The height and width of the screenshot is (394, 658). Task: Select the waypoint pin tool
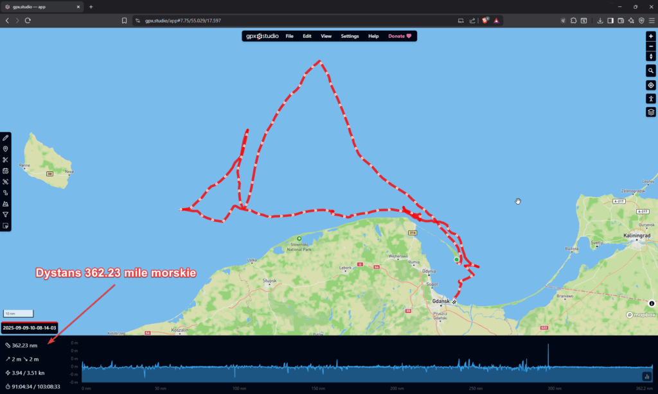(x=6, y=149)
